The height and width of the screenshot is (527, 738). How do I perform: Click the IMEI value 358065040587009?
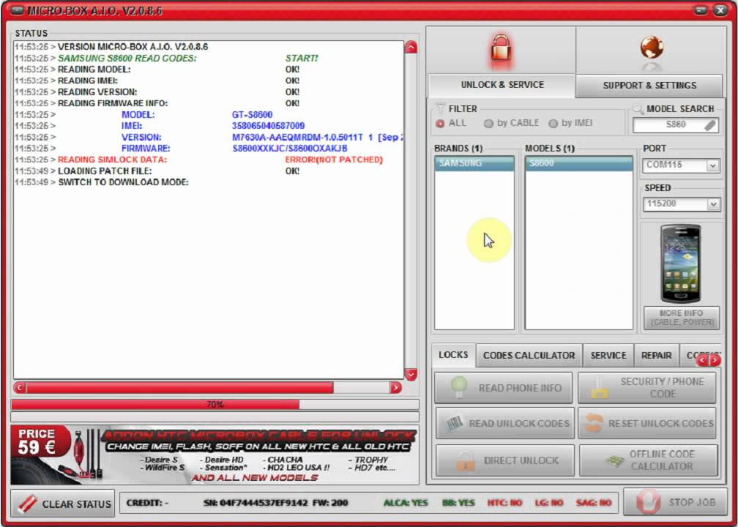pos(268,126)
